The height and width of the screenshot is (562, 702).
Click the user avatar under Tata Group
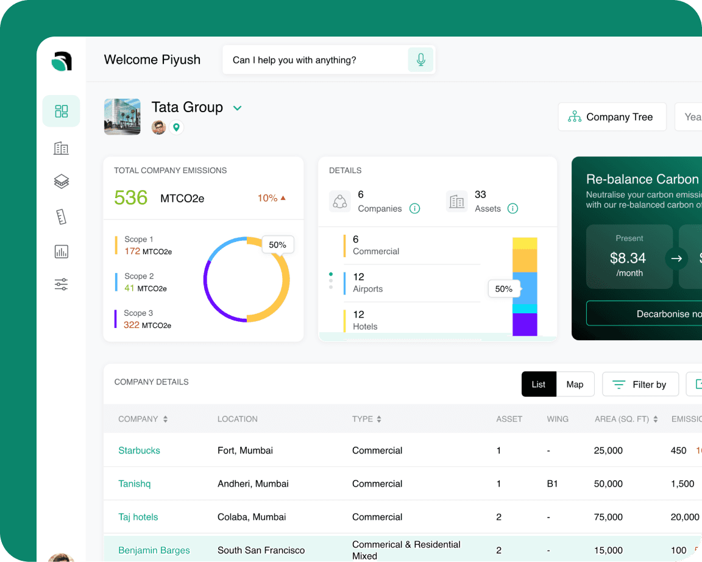[158, 127]
